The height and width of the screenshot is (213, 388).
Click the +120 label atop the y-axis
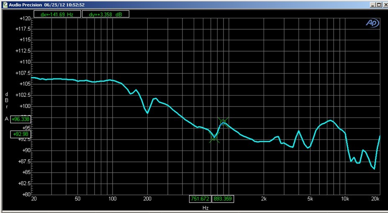click(24, 19)
